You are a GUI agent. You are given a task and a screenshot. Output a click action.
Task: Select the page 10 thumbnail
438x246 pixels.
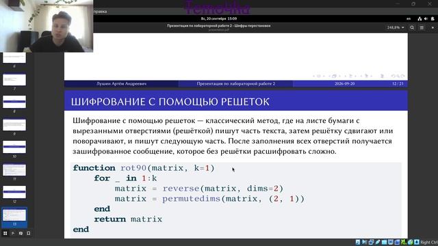coord(14,147)
